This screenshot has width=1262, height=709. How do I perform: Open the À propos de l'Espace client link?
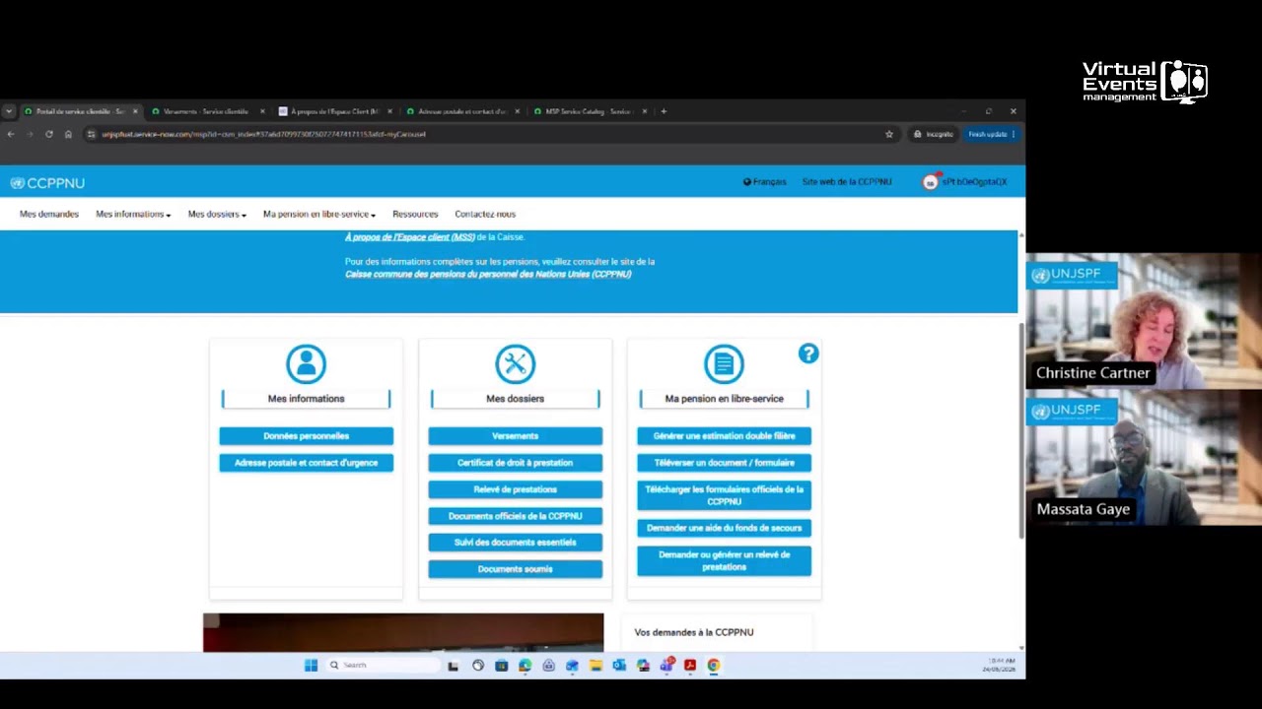click(410, 237)
